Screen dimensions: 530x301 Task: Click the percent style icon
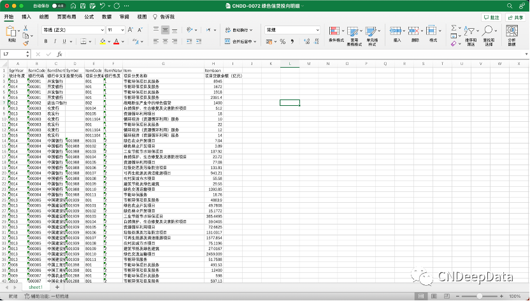(x=283, y=41)
